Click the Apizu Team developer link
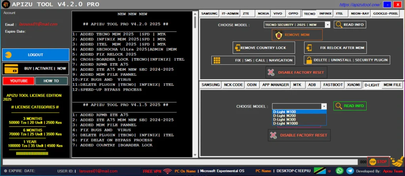Viewport: 405px width, 176px height. 392,171
